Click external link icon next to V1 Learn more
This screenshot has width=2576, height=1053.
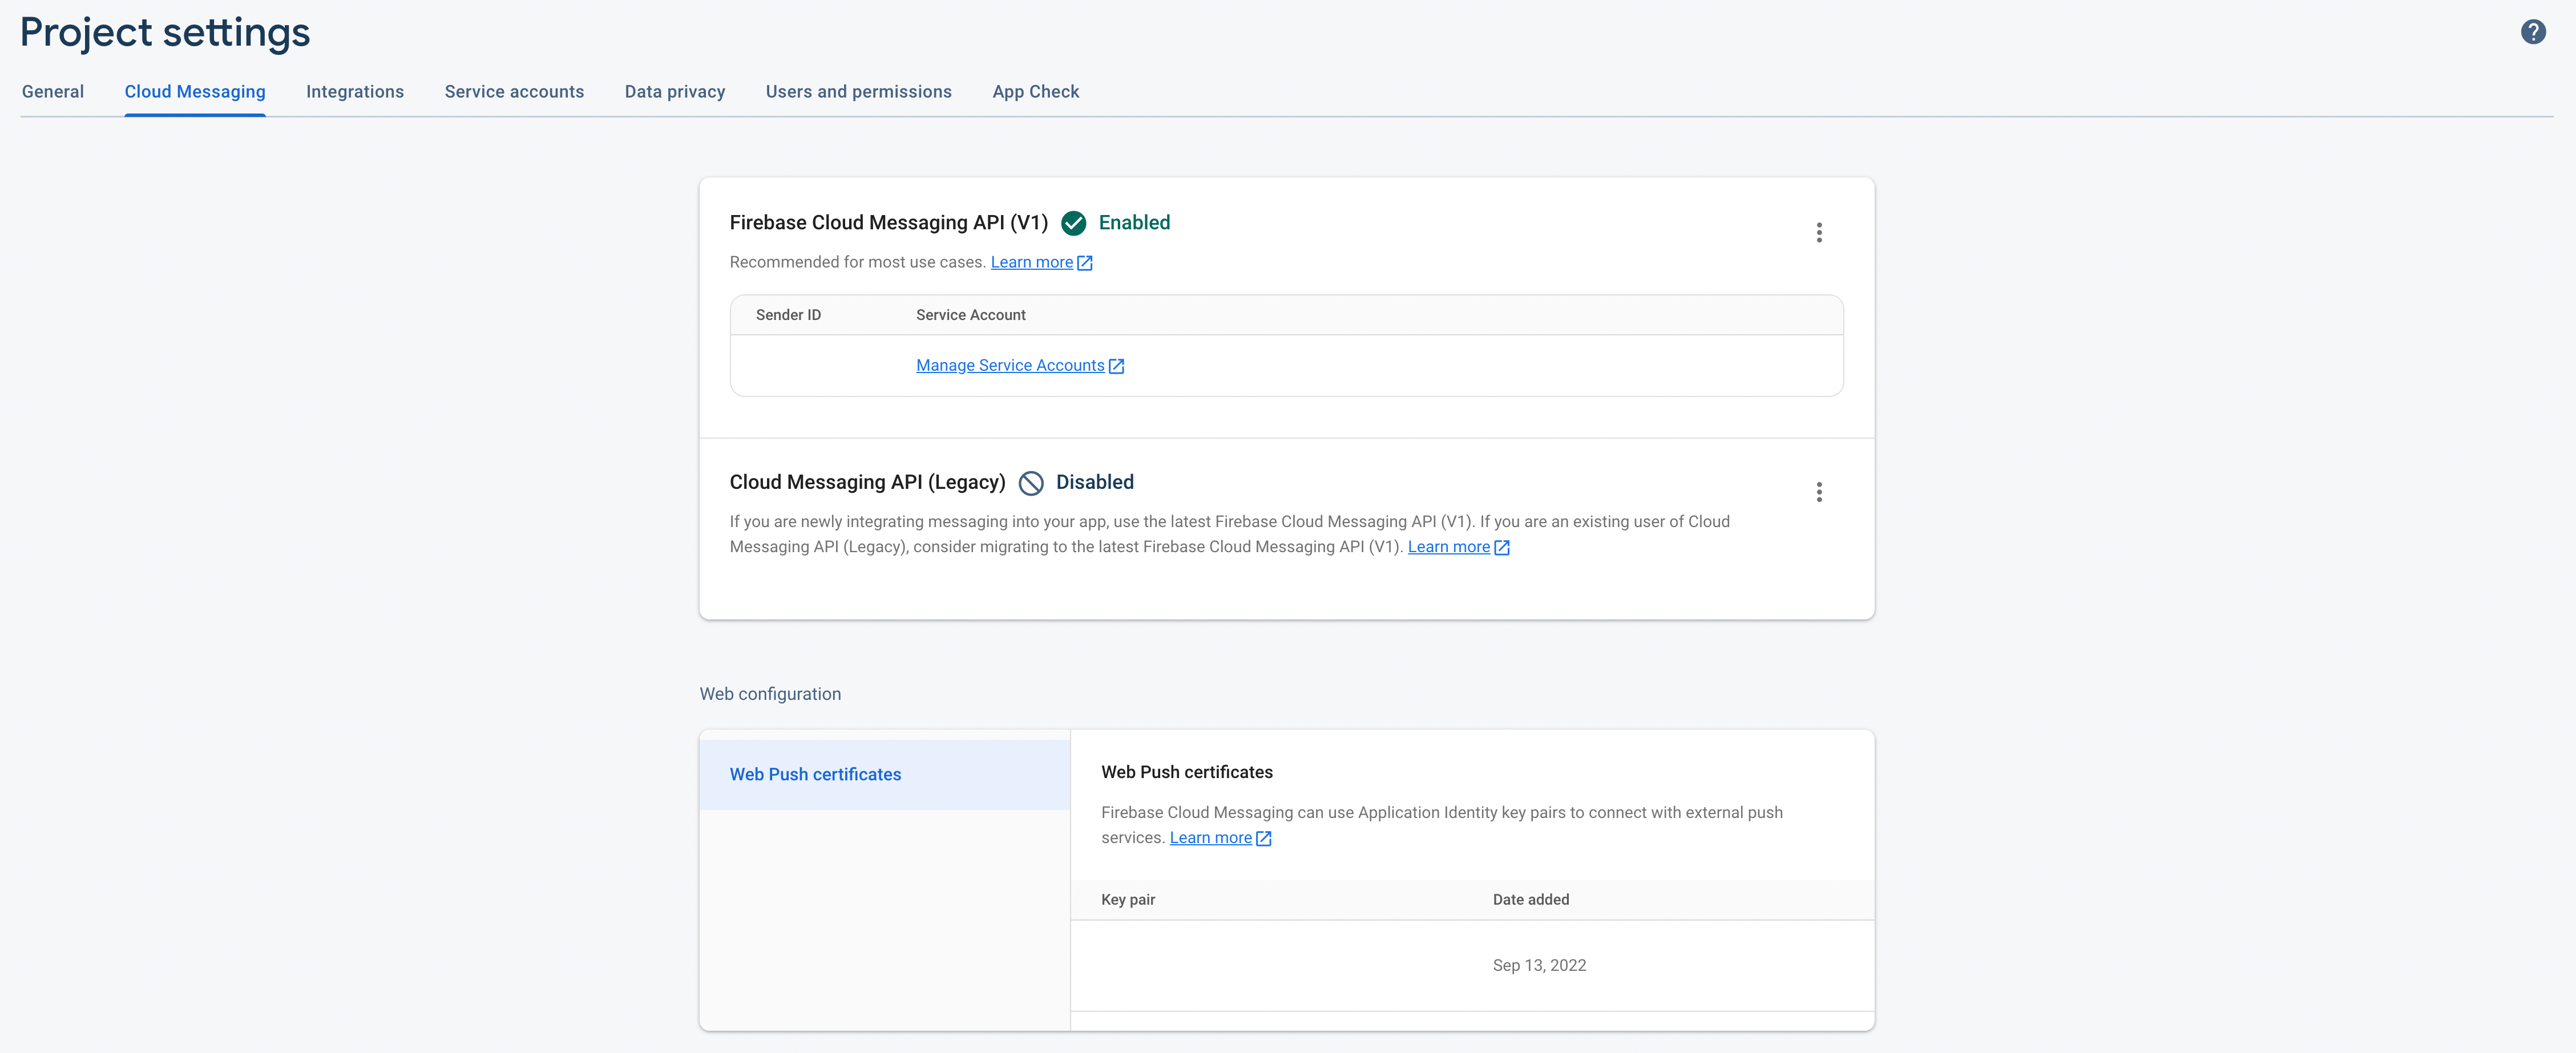1085,263
